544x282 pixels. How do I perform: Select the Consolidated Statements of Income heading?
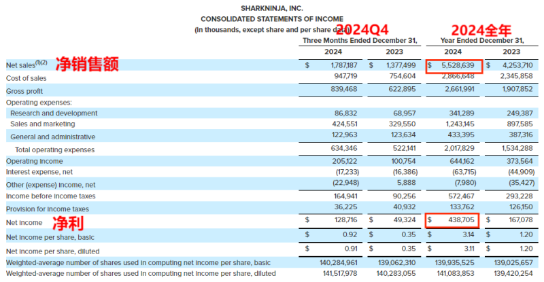click(x=271, y=18)
